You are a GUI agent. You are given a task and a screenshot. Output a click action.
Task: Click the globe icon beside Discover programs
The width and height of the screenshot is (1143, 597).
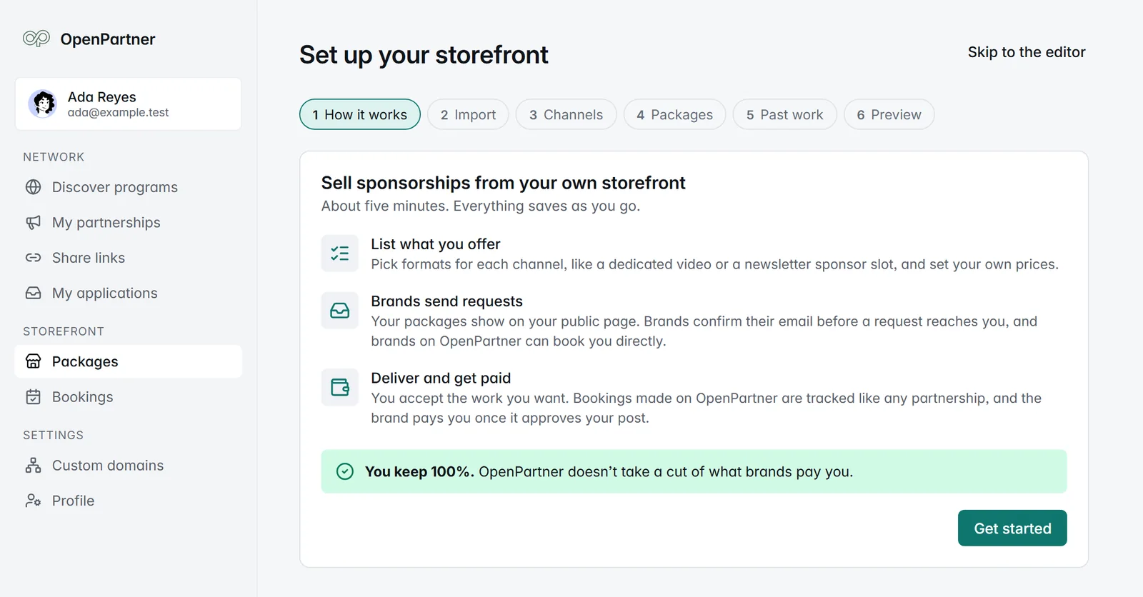point(34,187)
